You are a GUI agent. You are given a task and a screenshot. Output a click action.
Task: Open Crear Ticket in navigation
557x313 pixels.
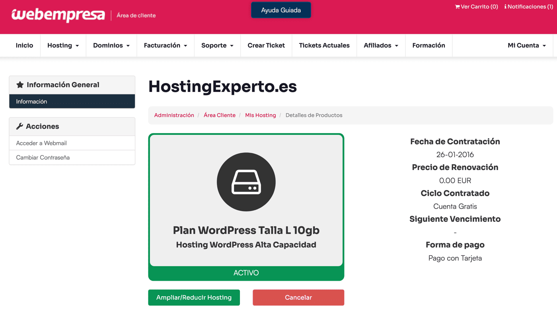point(266,45)
